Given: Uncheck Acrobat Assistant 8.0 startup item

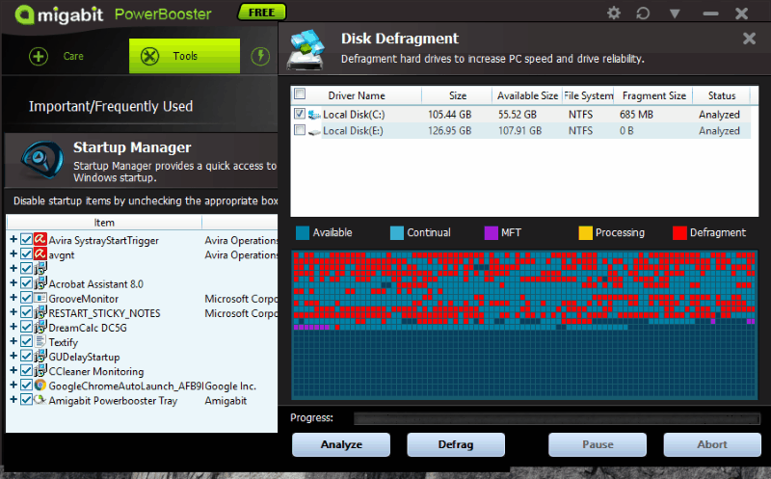Looking at the screenshot, I should pos(27,283).
